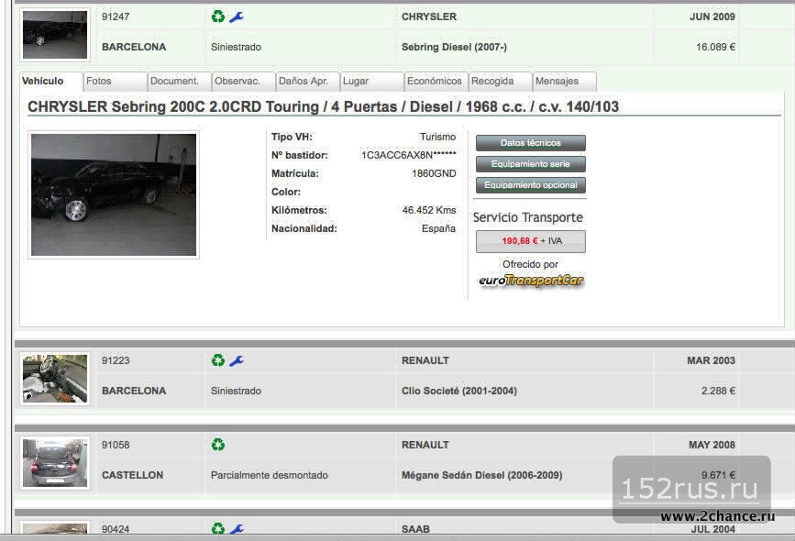The image size is (795, 541).
Task: Click Clio Société (2001-2004) model text
Action: [459, 391]
